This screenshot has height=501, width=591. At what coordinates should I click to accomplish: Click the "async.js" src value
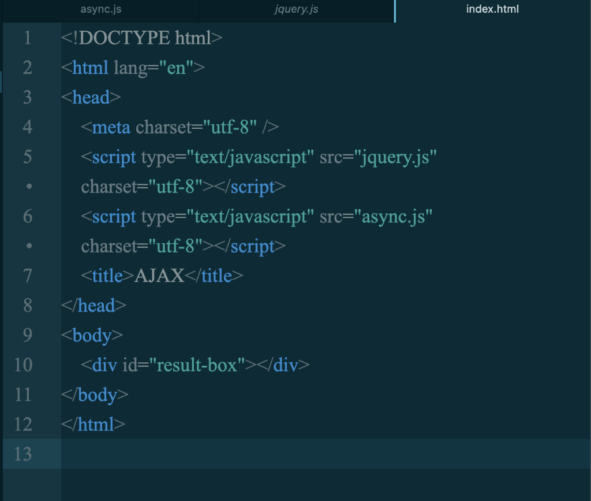tap(393, 217)
